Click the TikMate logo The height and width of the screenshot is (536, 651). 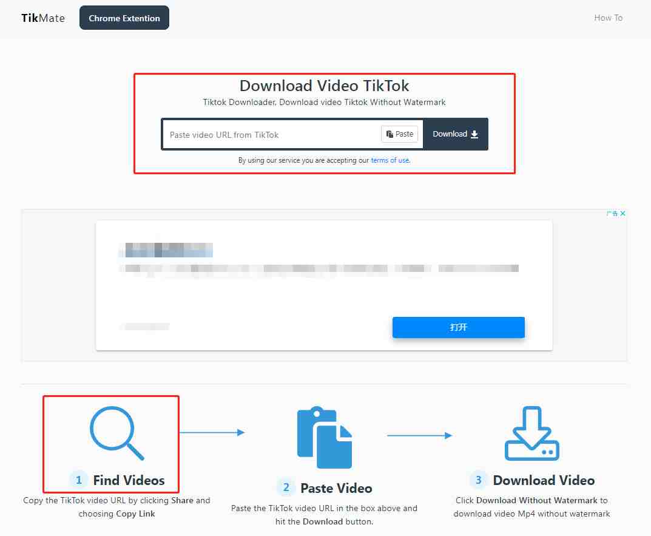(43, 18)
